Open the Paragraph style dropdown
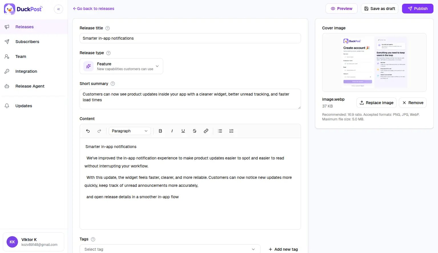The height and width of the screenshot is (253, 438). 130,131
